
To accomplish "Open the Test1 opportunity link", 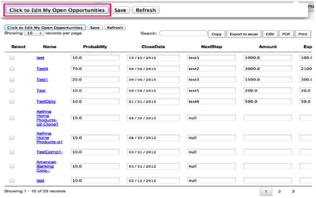I will point(42,80).
